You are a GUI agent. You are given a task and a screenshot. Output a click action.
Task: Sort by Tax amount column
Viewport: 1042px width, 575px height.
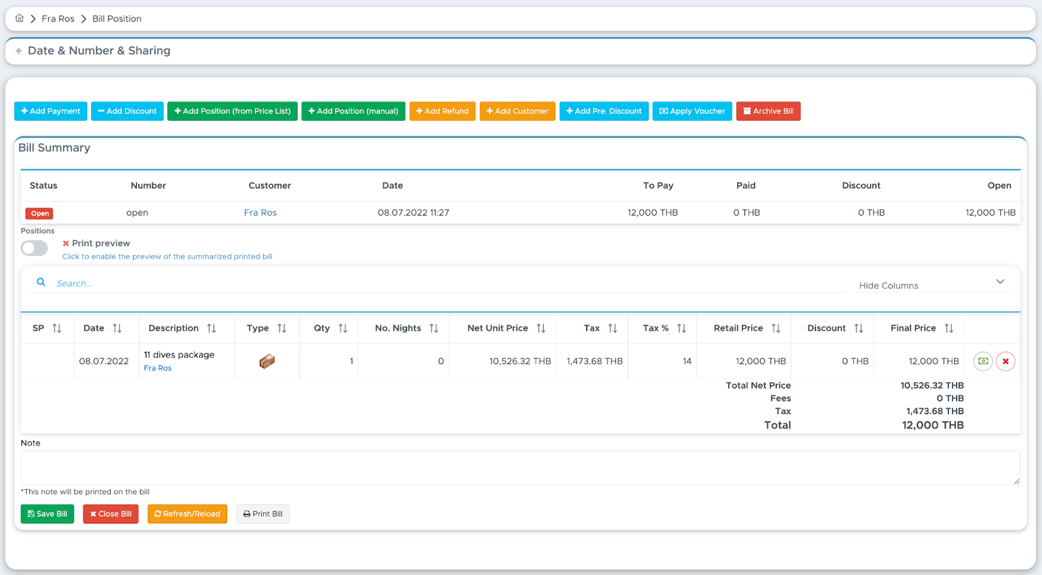pyautogui.click(x=613, y=328)
